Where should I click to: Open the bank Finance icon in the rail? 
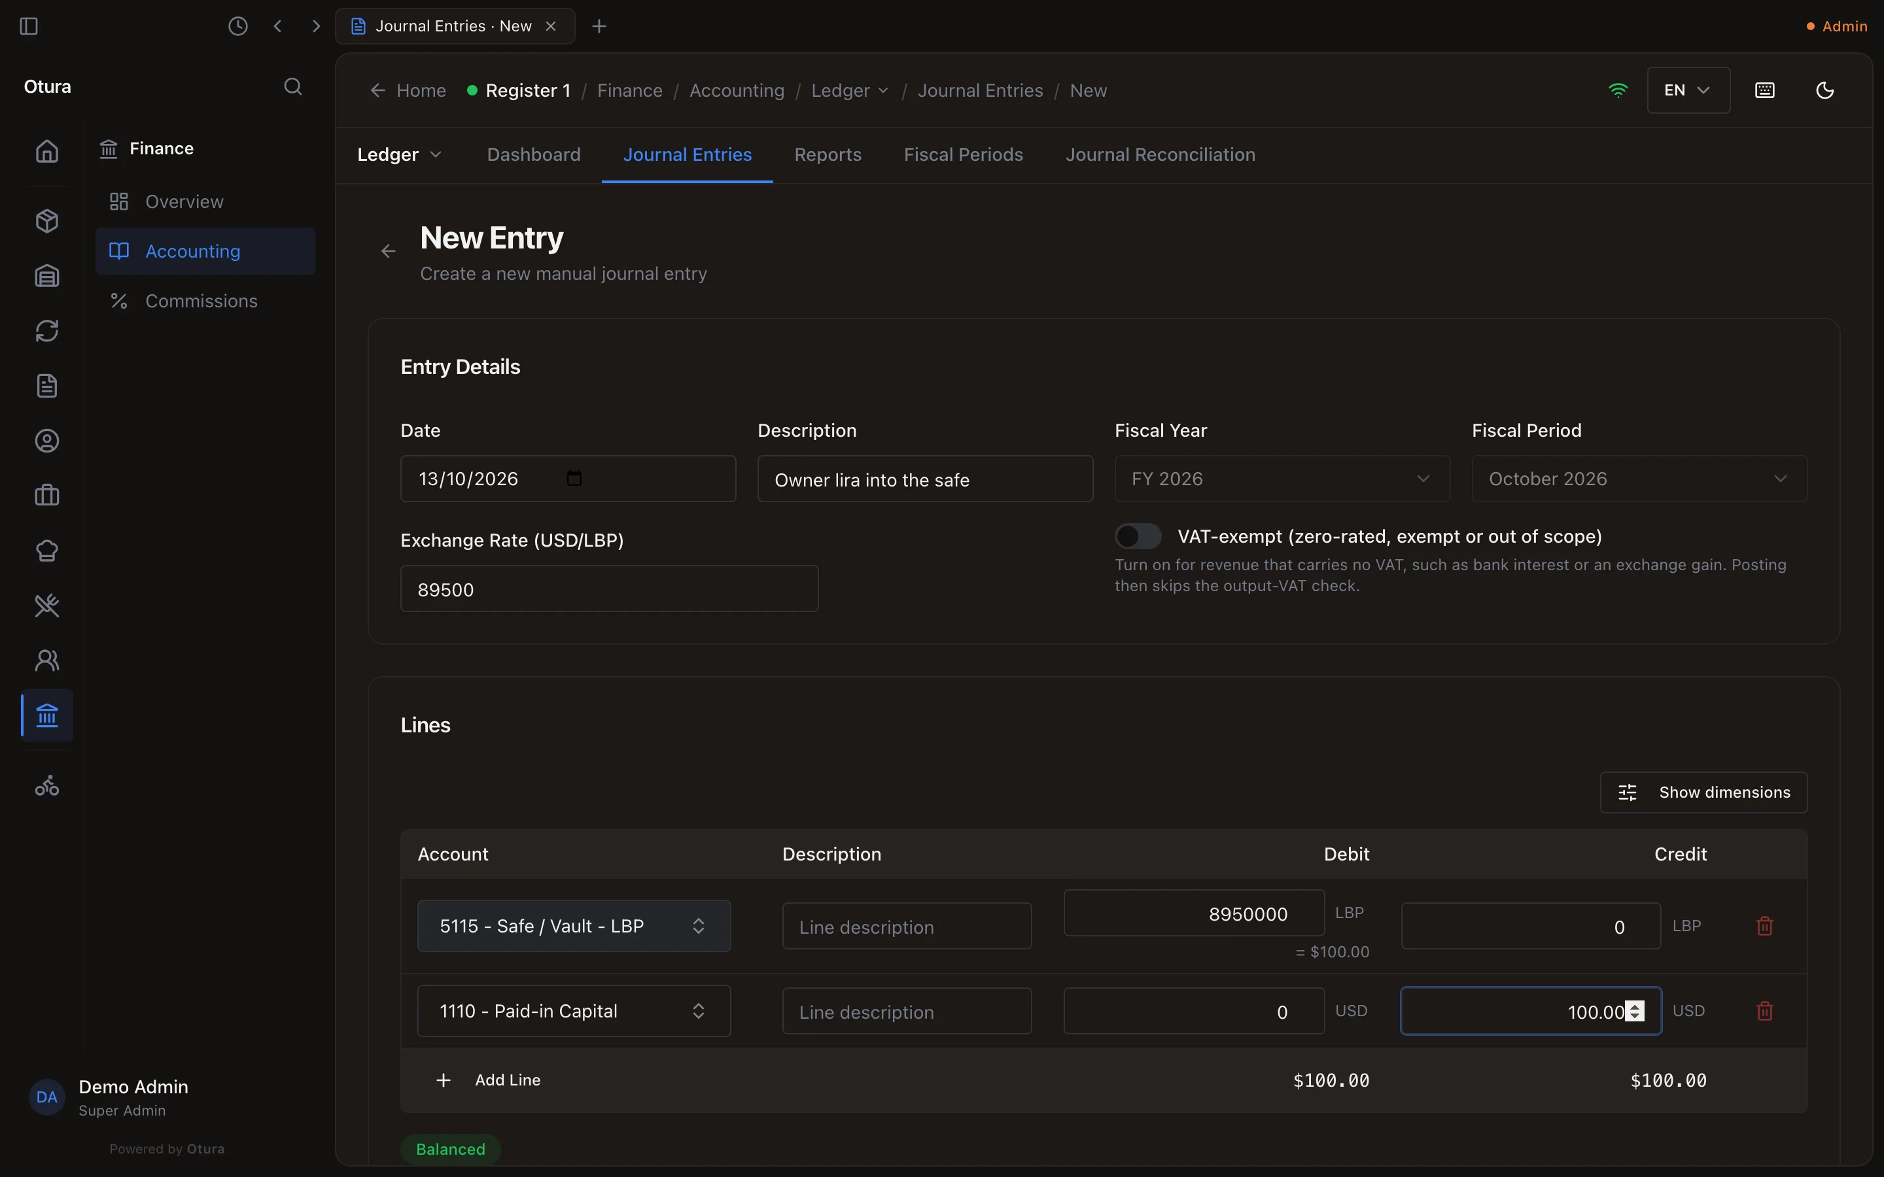[x=46, y=715]
